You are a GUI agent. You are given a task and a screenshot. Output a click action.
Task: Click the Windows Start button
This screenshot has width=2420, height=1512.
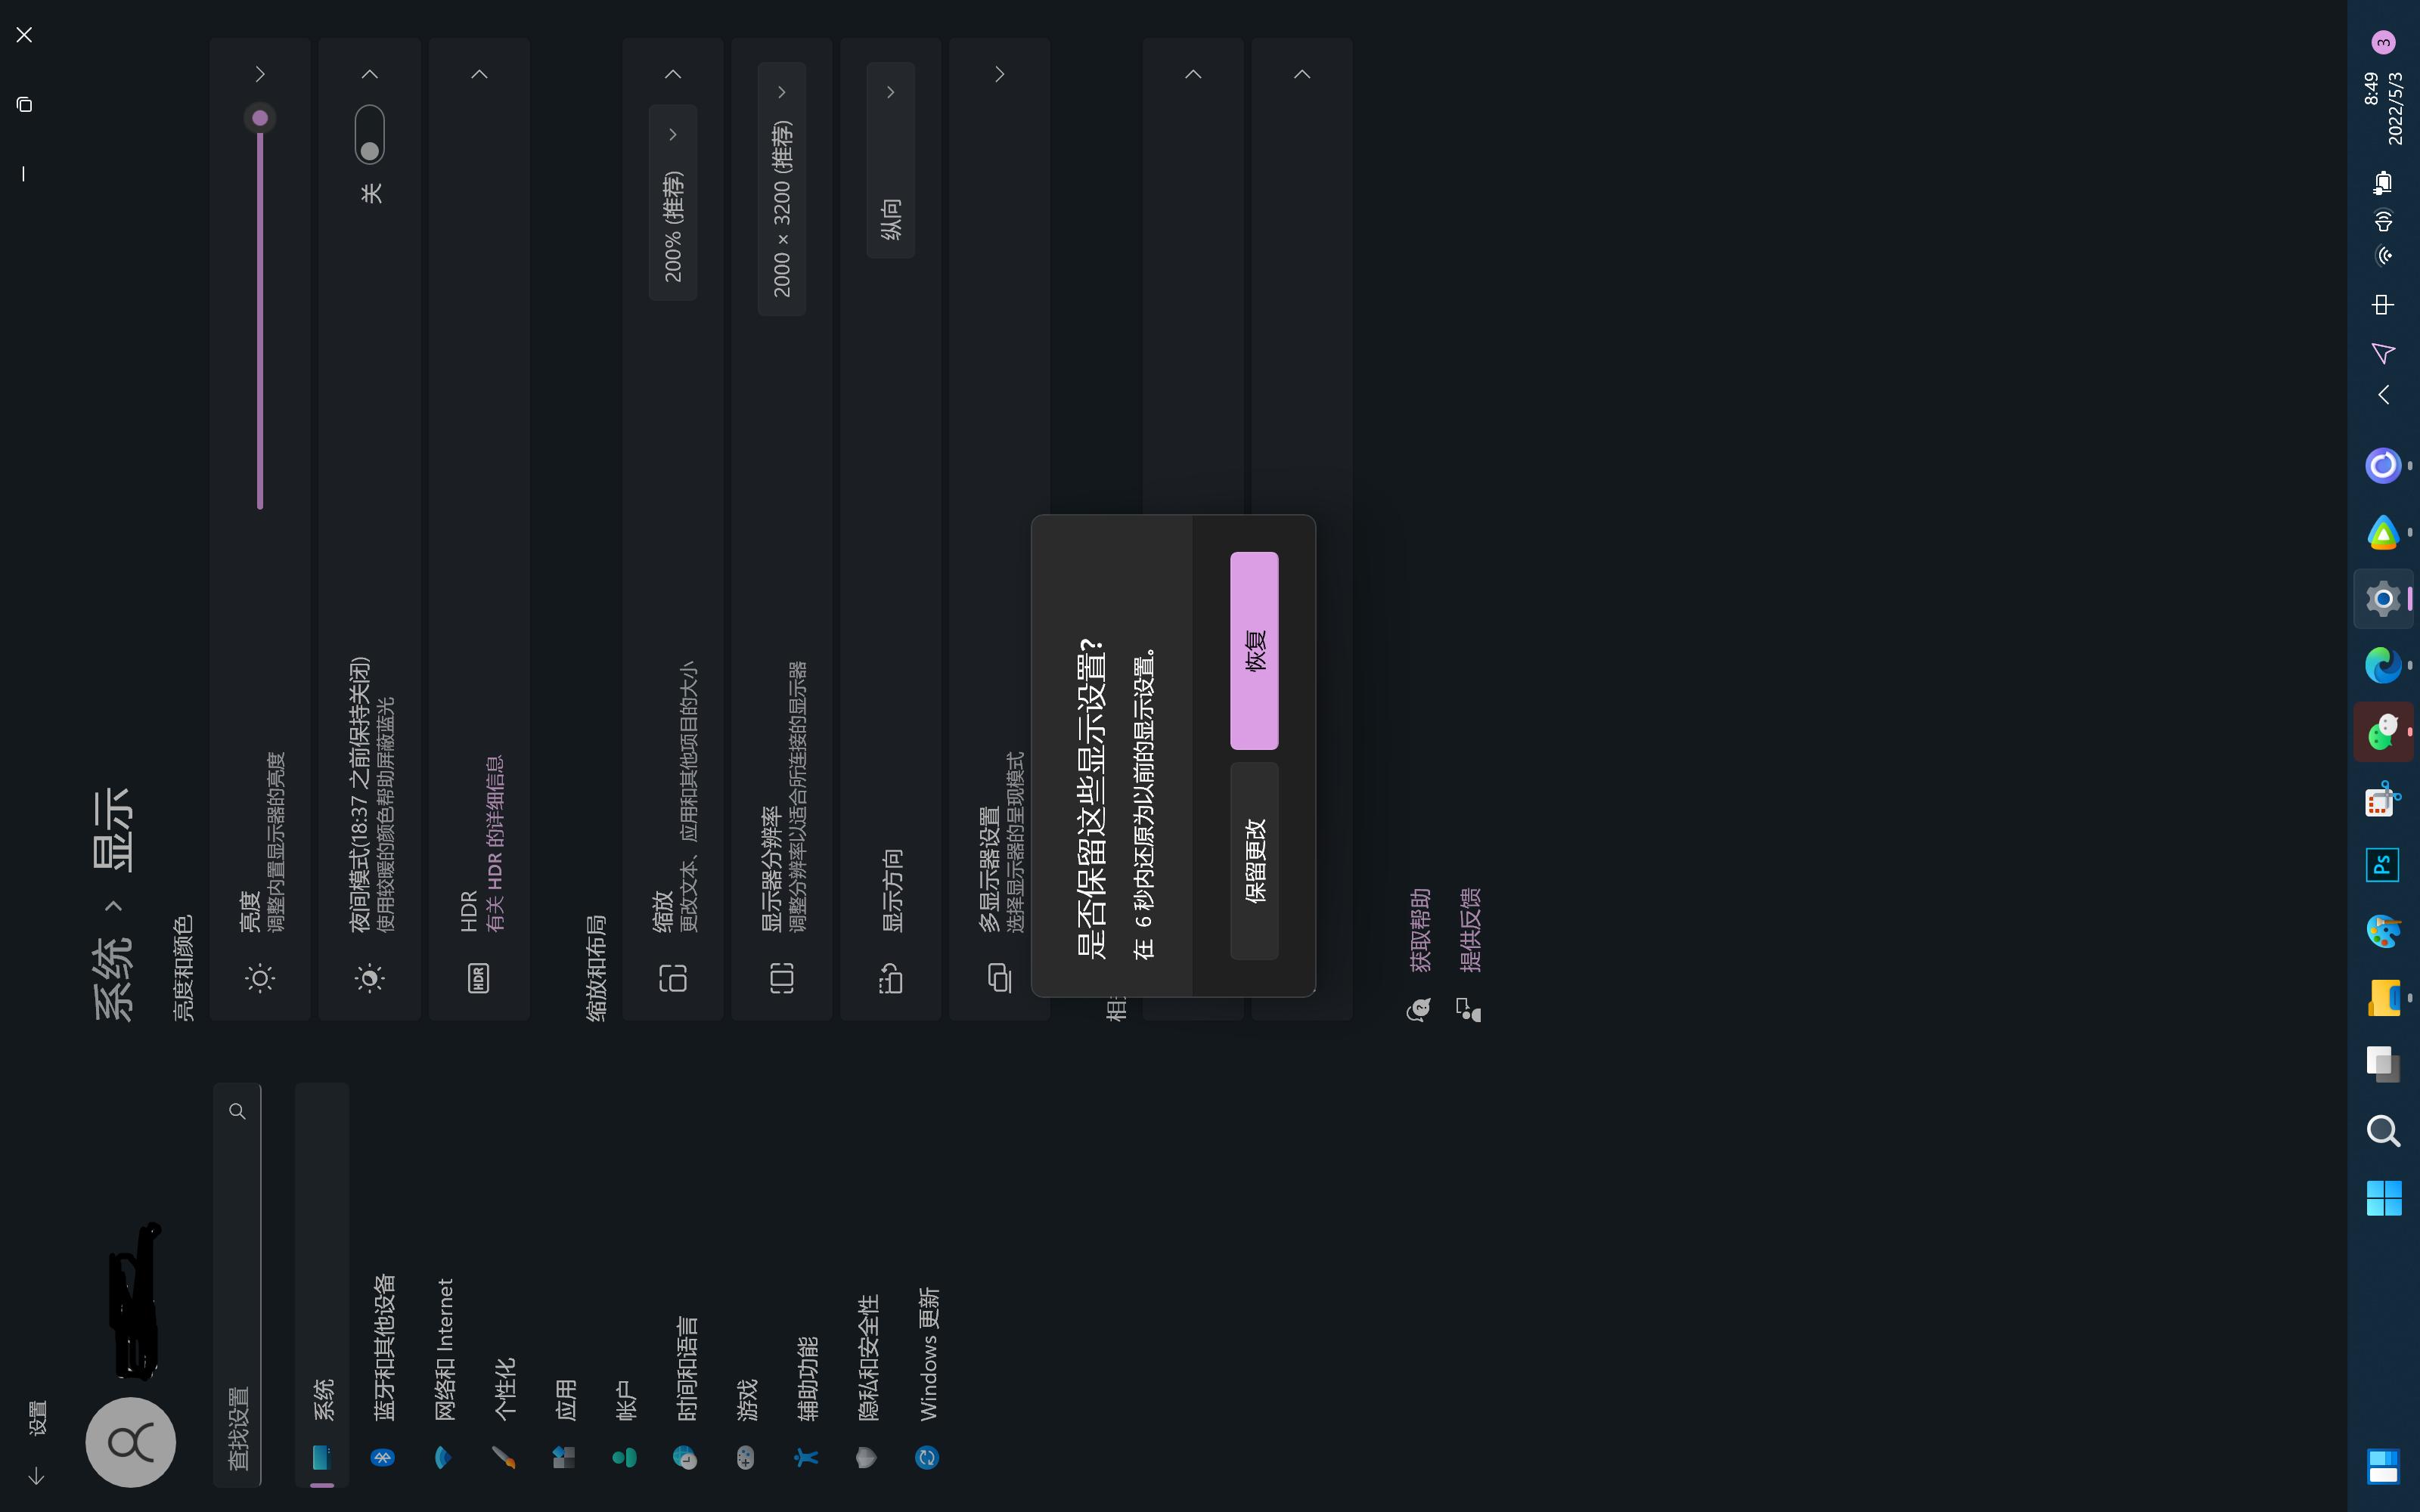(2383, 1198)
